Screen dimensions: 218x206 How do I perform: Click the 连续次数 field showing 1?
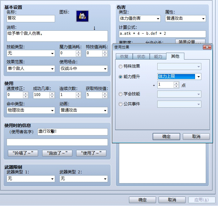(68, 95)
